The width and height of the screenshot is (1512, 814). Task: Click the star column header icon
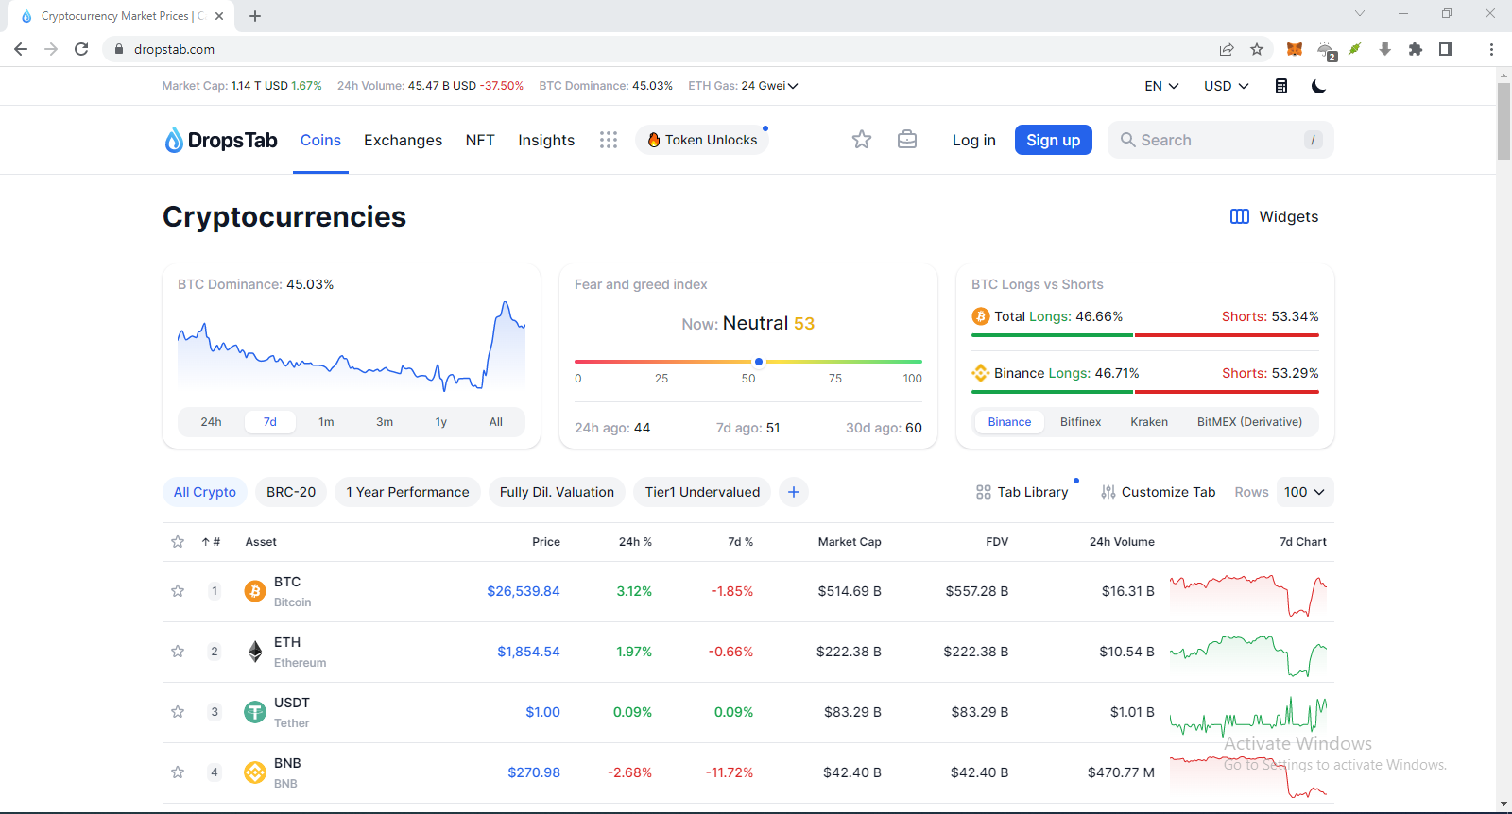pyautogui.click(x=178, y=542)
